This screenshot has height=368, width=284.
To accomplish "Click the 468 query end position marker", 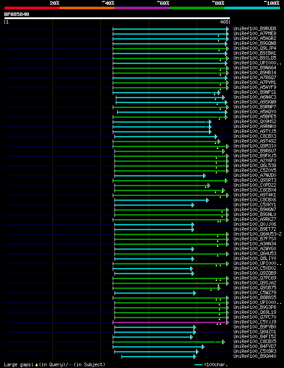I will point(225,22).
